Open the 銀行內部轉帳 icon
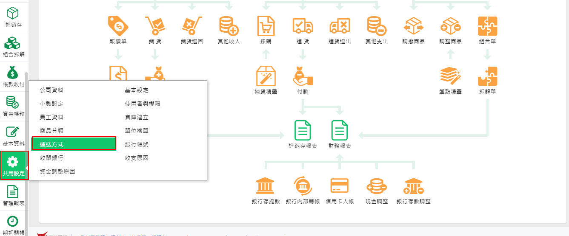 click(x=303, y=185)
